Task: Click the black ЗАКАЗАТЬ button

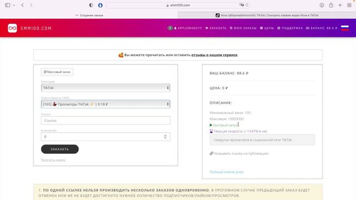Action: tap(60, 149)
